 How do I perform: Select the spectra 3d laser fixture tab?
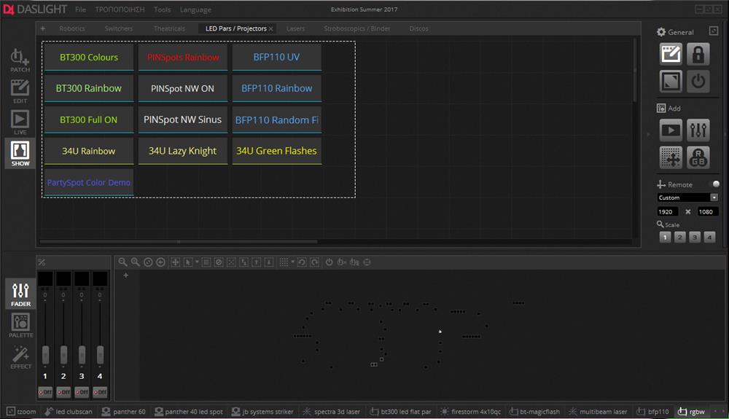(332, 412)
